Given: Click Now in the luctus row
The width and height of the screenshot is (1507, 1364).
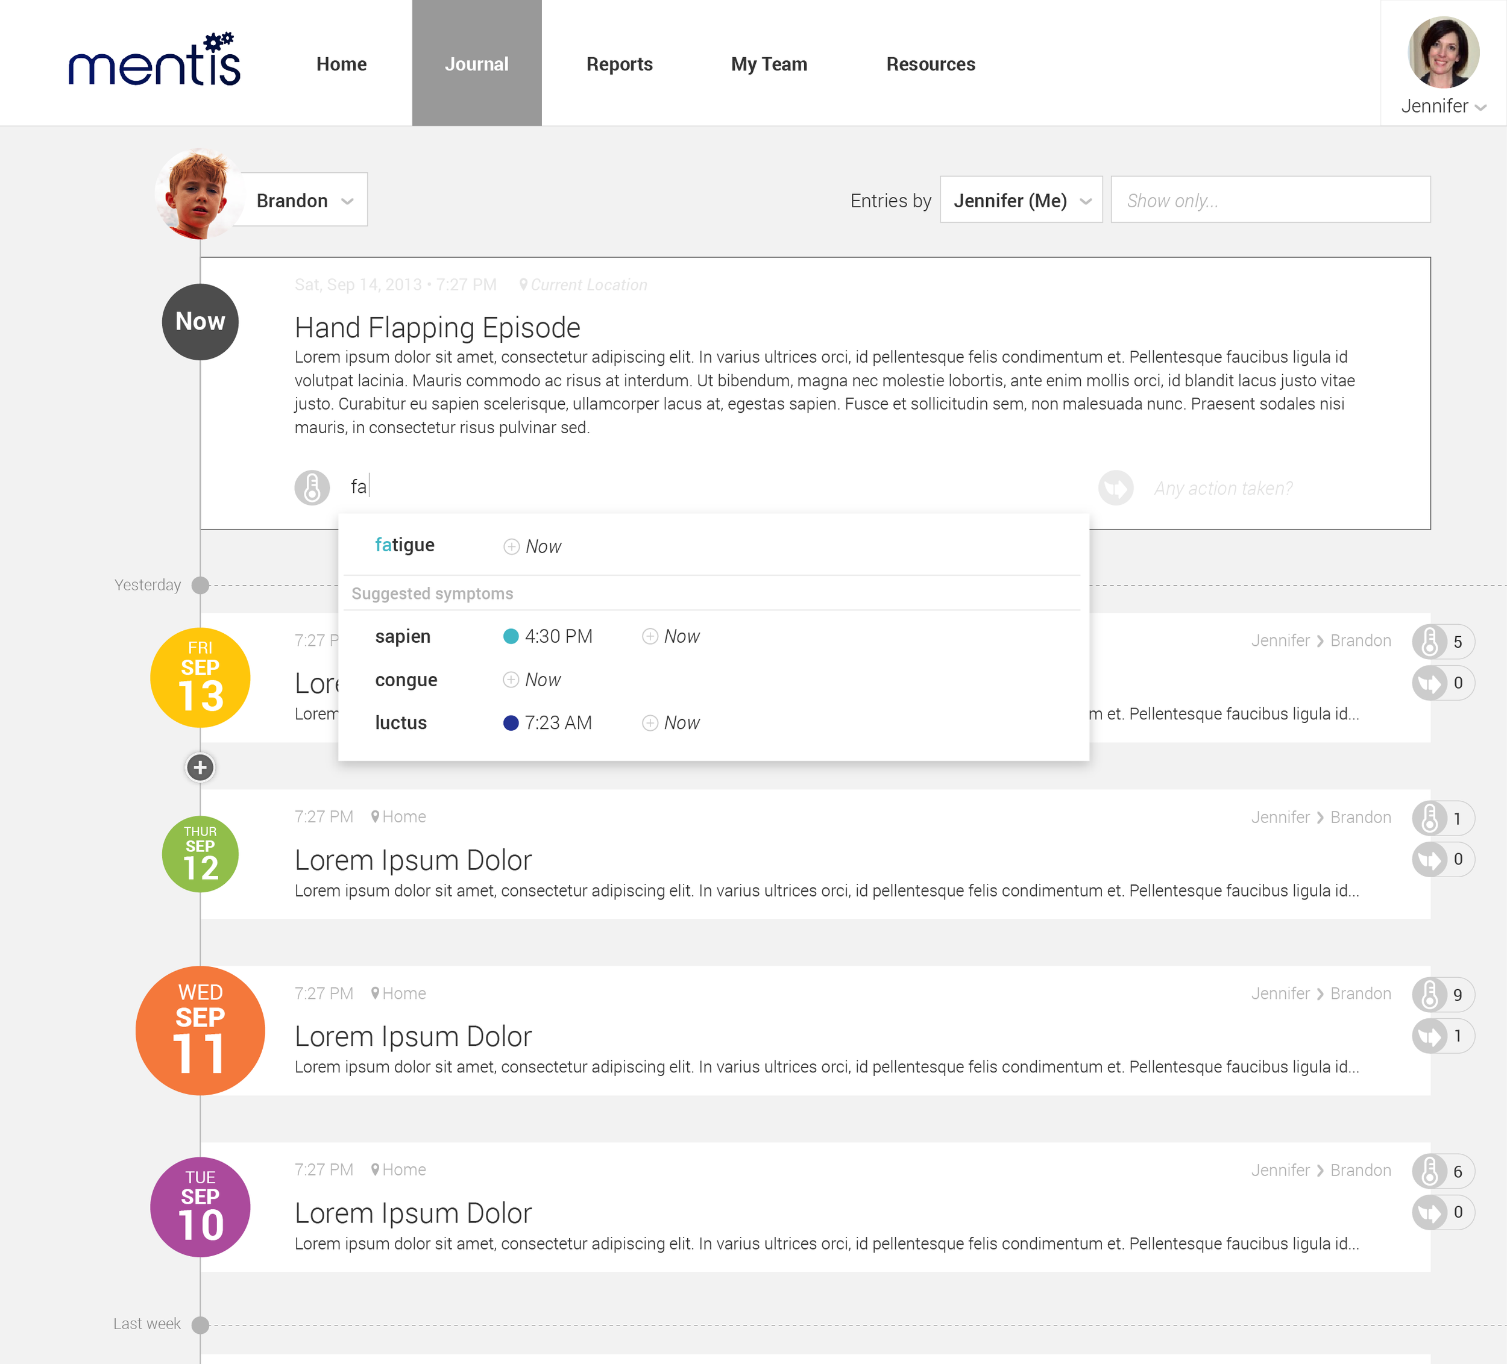Looking at the screenshot, I should click(x=682, y=722).
